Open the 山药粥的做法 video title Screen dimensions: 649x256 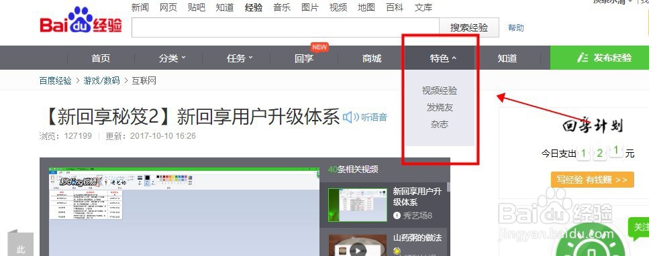pos(417,238)
